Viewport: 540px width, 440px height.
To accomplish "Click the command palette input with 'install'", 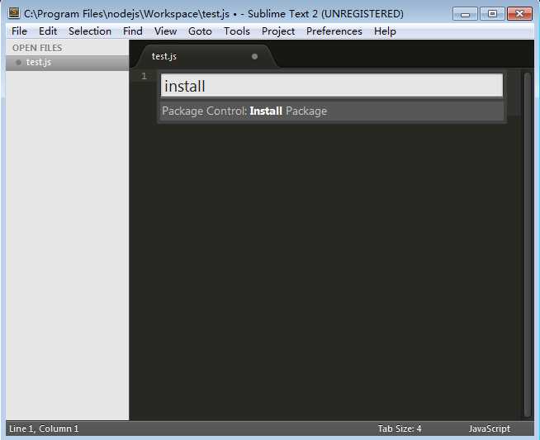I will coord(332,86).
